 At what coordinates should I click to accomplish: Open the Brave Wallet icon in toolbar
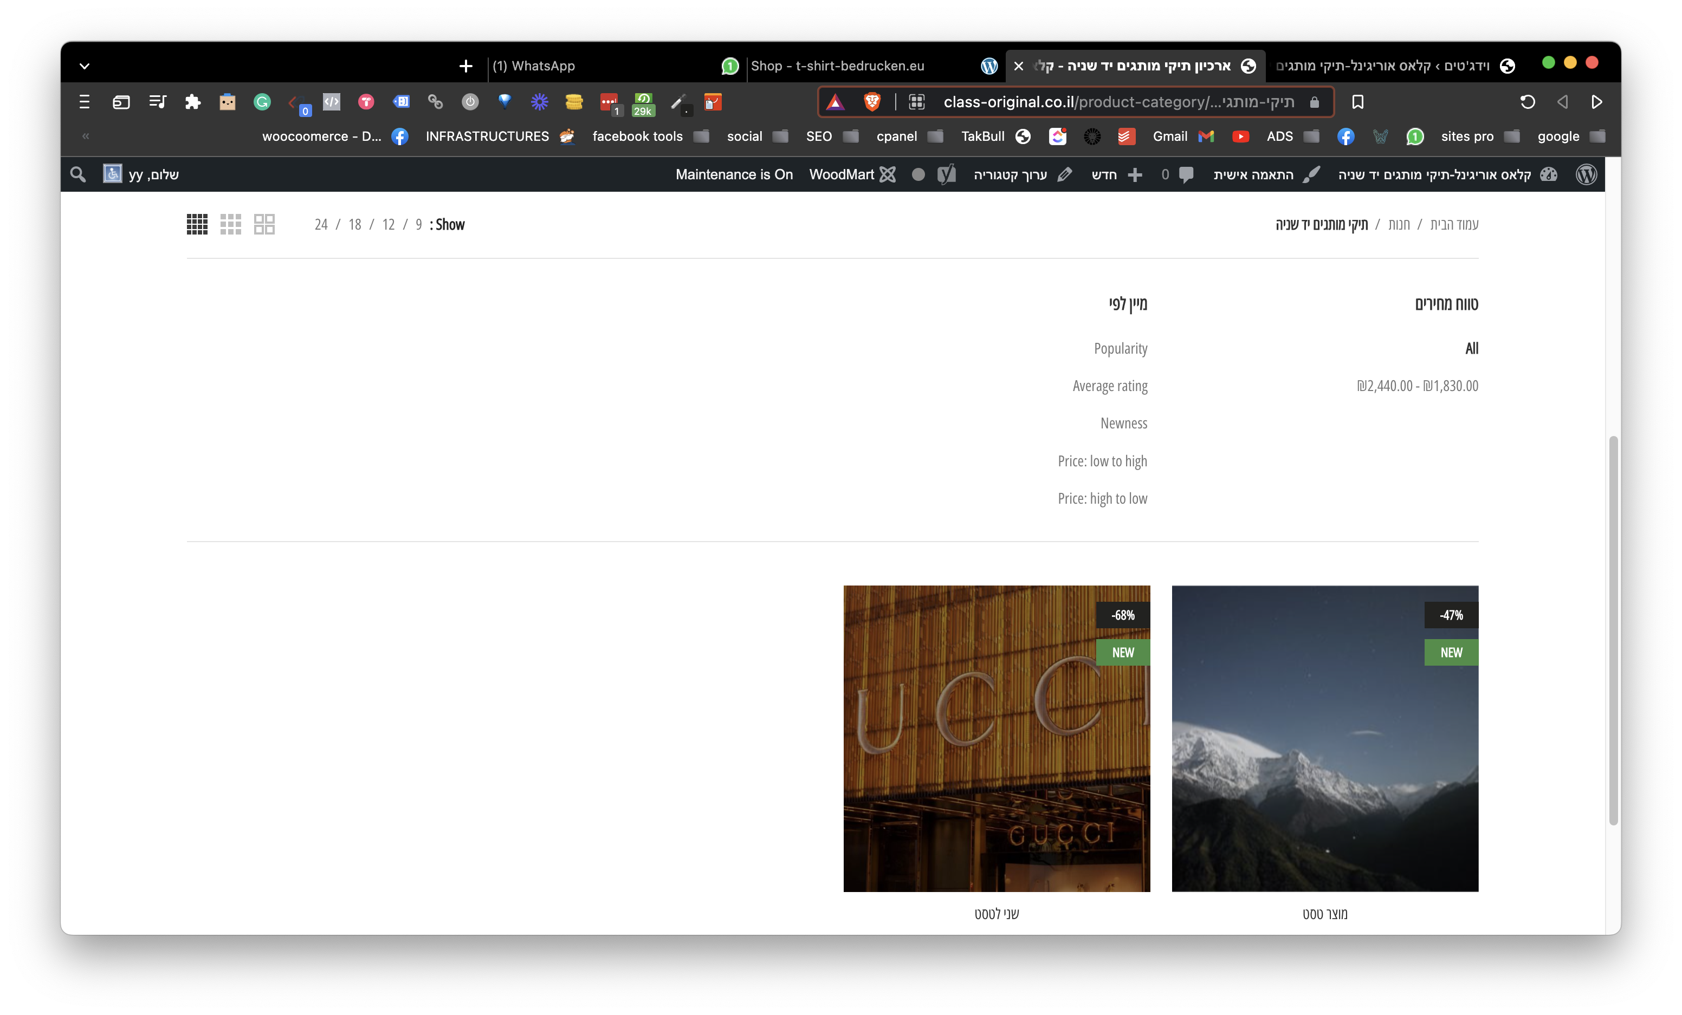[x=121, y=102]
